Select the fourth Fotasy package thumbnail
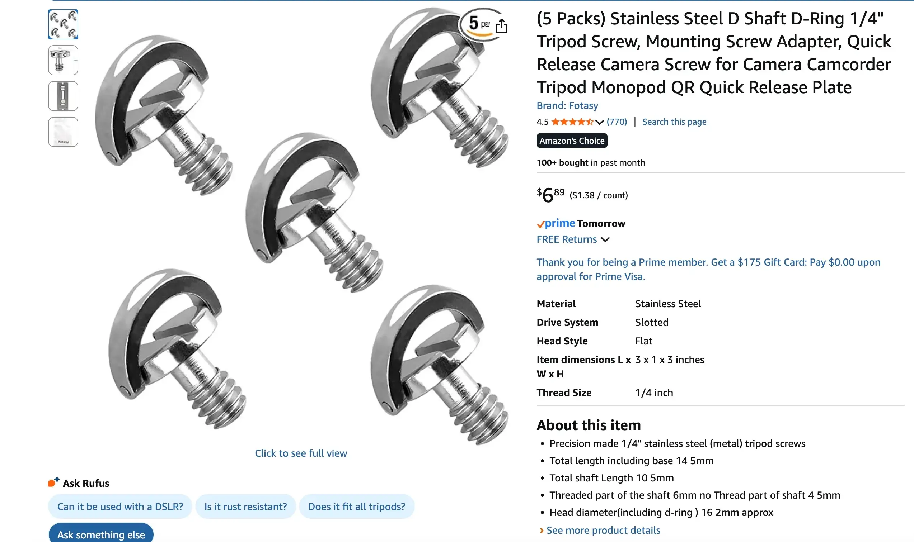The image size is (914, 542). [x=63, y=132]
